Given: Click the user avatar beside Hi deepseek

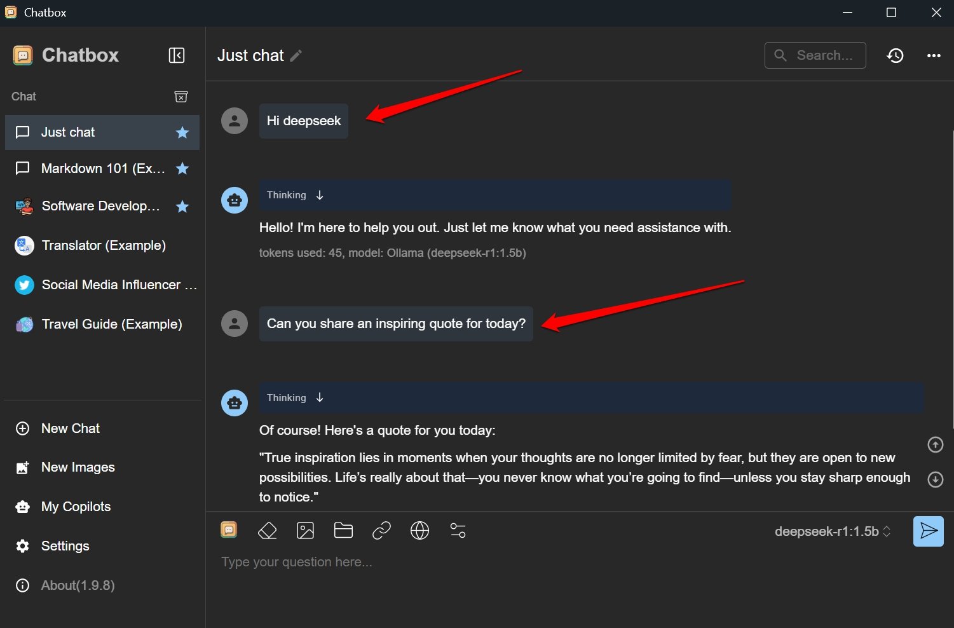Looking at the screenshot, I should (x=235, y=121).
